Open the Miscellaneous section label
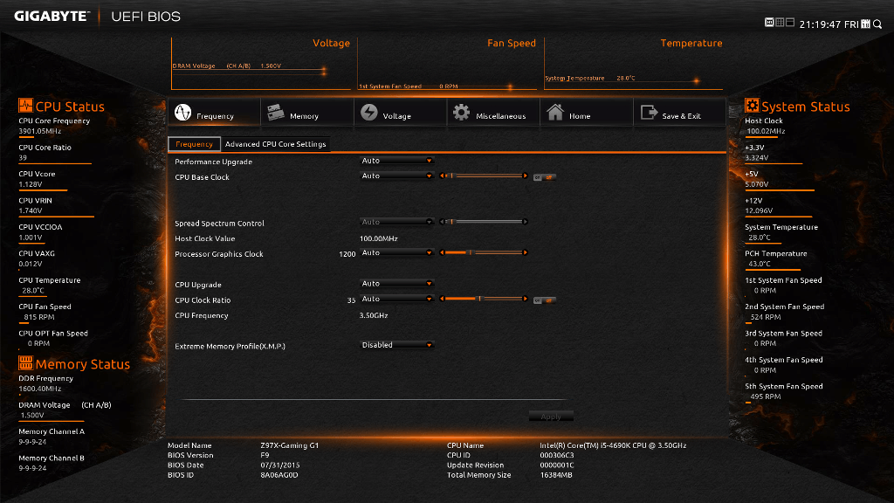This screenshot has height=503, width=894. click(x=500, y=116)
